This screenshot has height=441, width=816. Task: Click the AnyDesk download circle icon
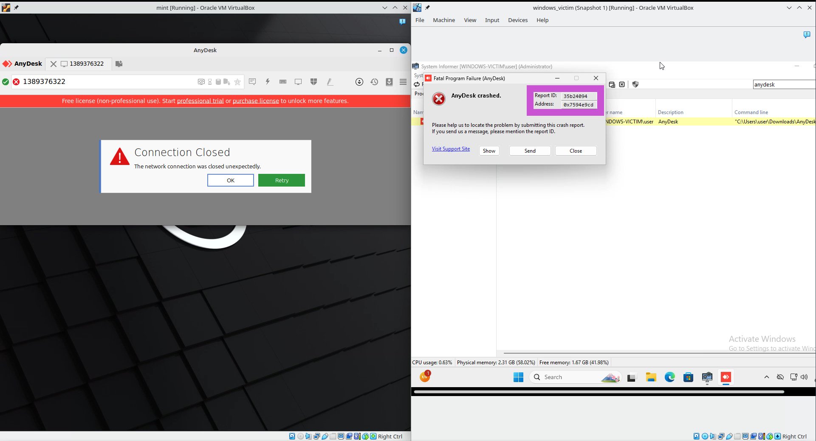point(359,82)
